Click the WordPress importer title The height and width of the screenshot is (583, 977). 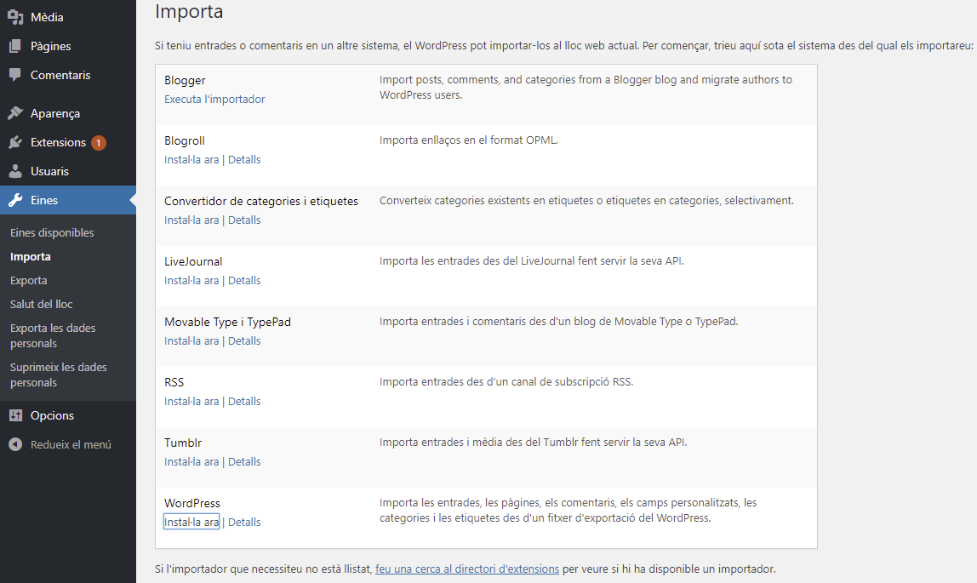click(192, 503)
